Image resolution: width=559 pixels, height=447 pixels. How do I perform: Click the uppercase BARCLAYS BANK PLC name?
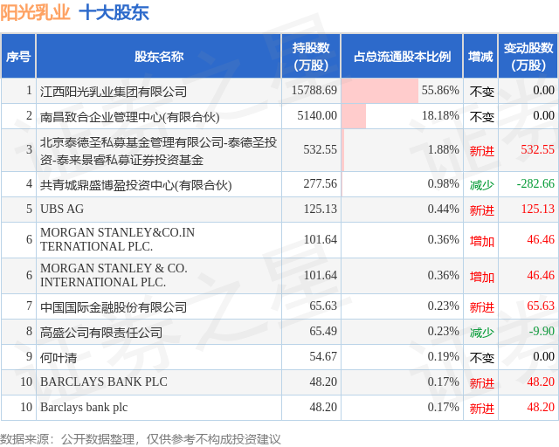tap(104, 382)
